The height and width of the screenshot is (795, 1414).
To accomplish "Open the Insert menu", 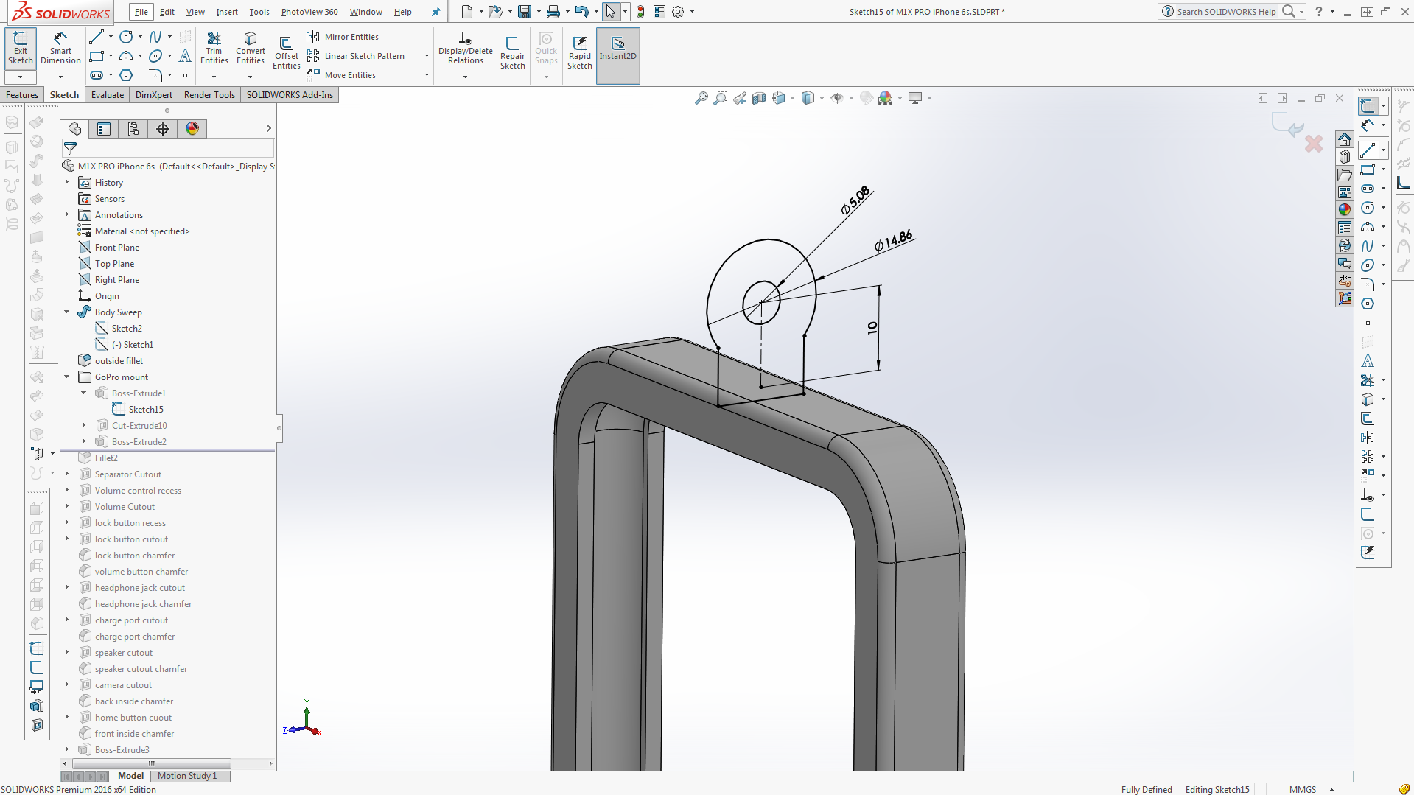I will (x=227, y=12).
